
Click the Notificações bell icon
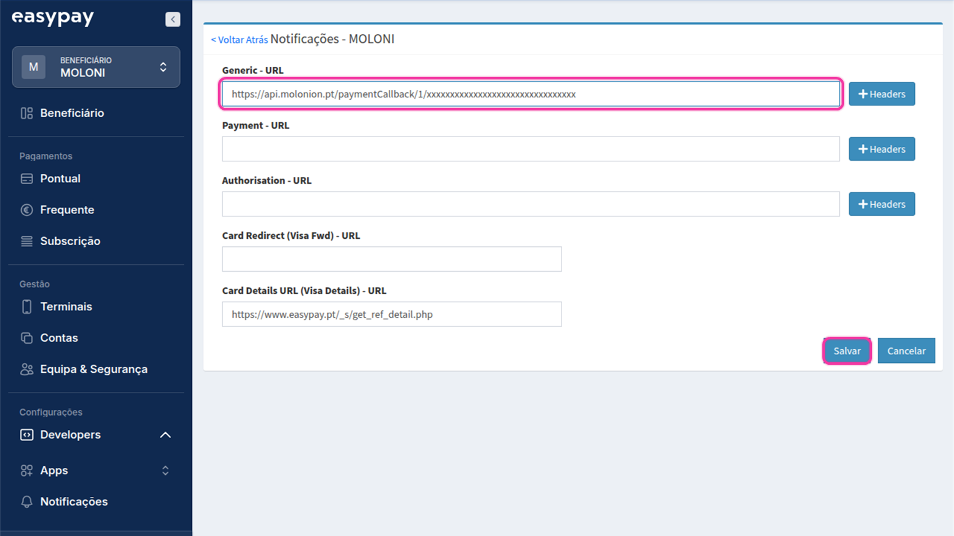click(x=27, y=502)
